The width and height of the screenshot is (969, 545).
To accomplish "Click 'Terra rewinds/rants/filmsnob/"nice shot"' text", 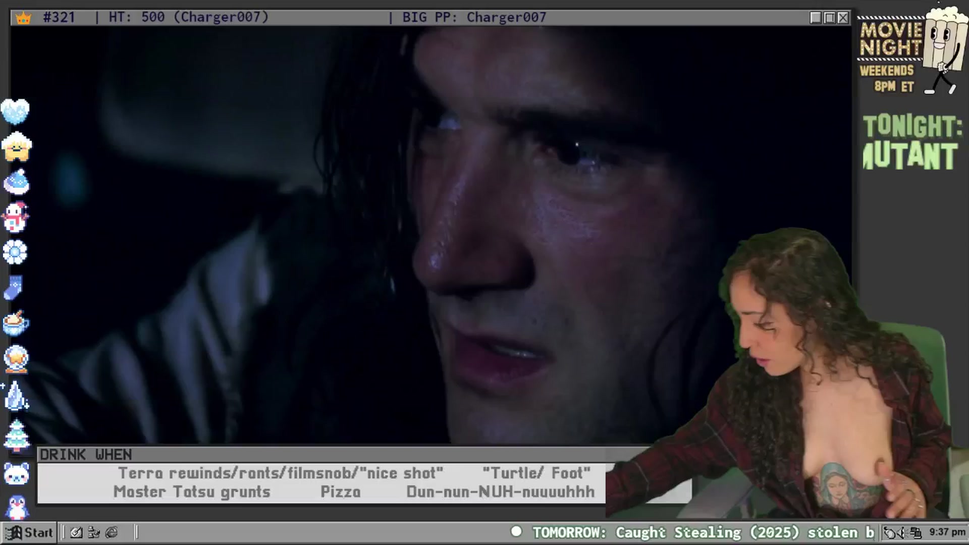I will tap(281, 473).
